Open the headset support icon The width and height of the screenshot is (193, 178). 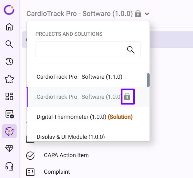9,166
